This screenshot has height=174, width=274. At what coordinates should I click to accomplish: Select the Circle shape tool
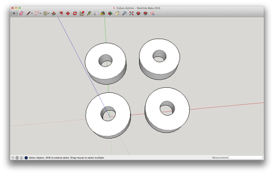pos(45,14)
